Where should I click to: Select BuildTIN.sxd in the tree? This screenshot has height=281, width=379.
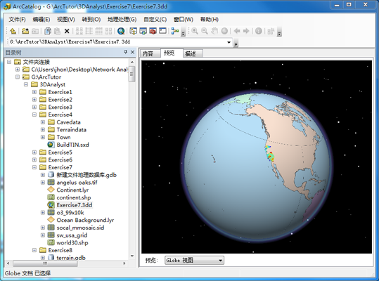point(72,145)
